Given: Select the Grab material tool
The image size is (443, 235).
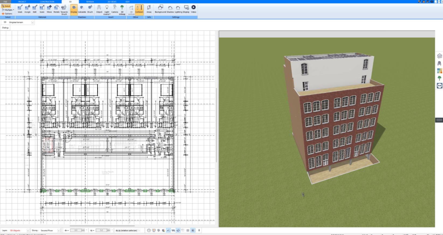Looking at the screenshot, I should pos(20,9).
